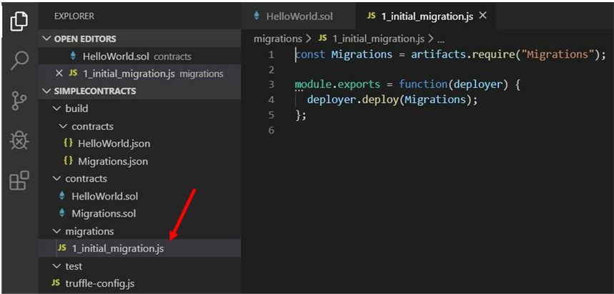Open the Extensions view icon
Viewport: 614px width, 294px height.
(x=19, y=180)
